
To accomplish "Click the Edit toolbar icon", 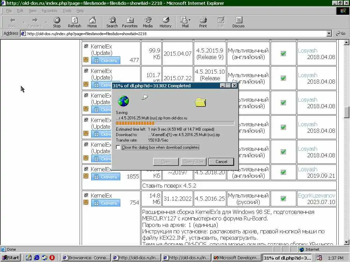I will pyautogui.click(x=221, y=22).
